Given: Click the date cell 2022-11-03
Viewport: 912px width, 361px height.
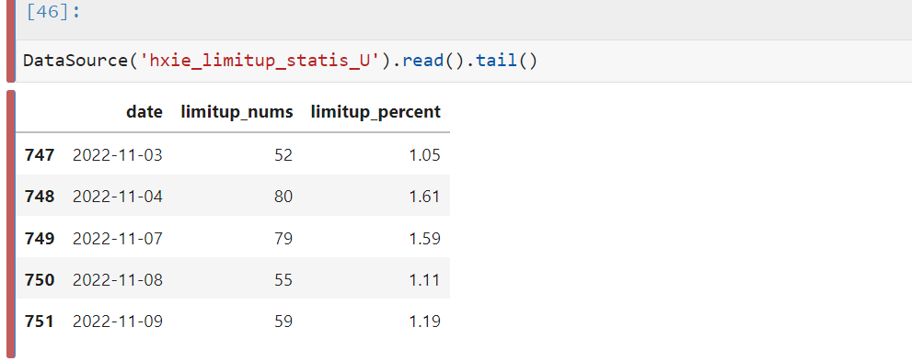Looking at the screenshot, I should click(118, 155).
